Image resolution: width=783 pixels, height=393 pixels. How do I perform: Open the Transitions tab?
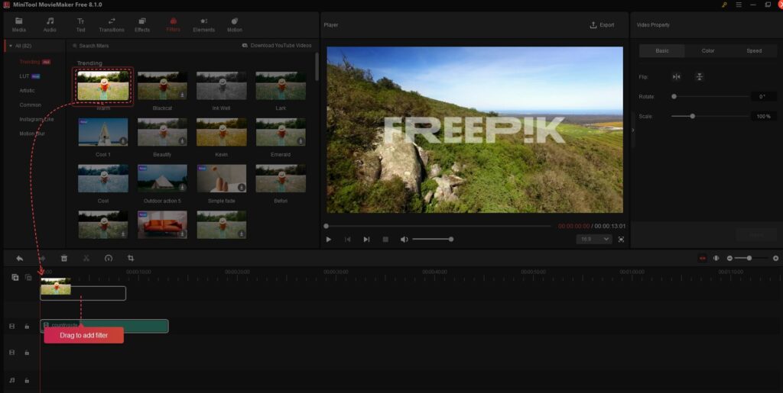click(x=112, y=25)
